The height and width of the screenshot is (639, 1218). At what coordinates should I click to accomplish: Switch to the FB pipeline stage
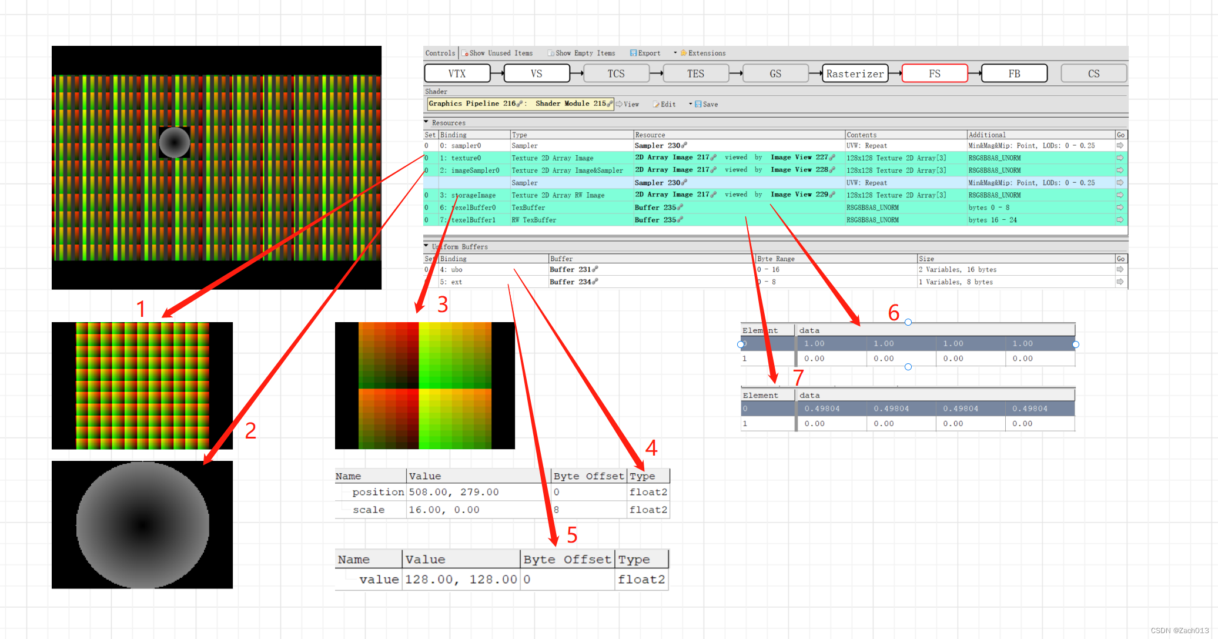click(x=1014, y=73)
